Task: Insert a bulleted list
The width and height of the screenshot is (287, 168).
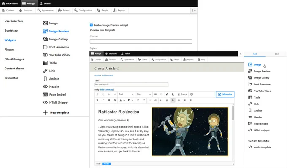Action: point(144,101)
